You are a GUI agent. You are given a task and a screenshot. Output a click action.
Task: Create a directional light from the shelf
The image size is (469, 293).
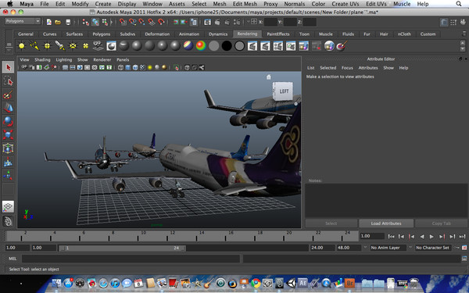pos(34,46)
